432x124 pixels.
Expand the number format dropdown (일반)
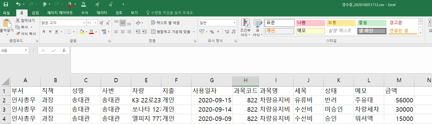click(235, 23)
